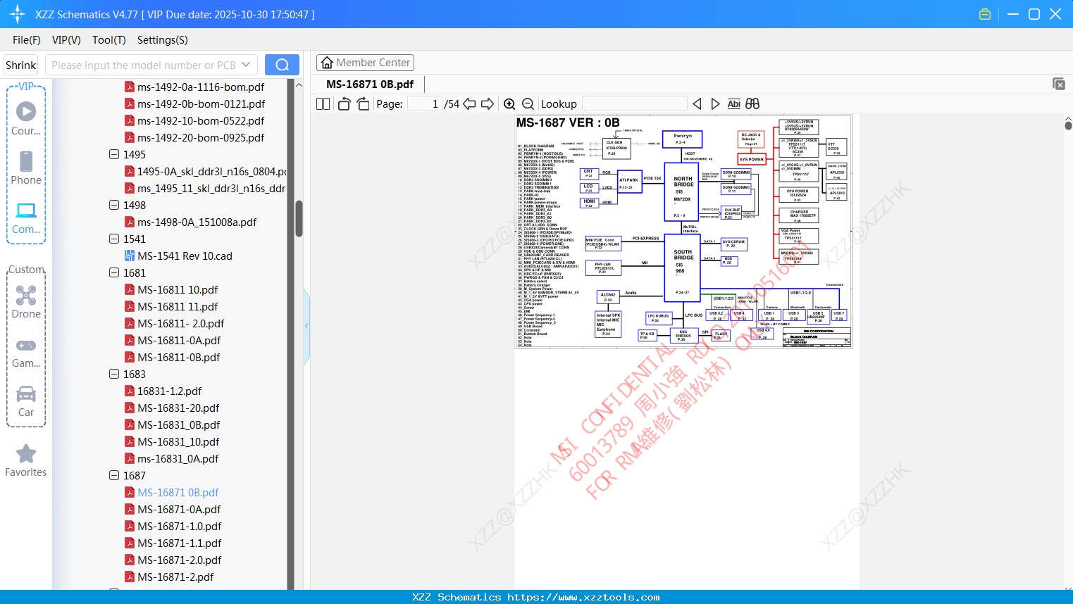Open MS-1541 Rev 10.cad file
Screen dimensions: 1073x604
(x=185, y=256)
